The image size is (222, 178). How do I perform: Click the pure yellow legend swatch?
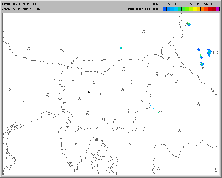[195, 9]
